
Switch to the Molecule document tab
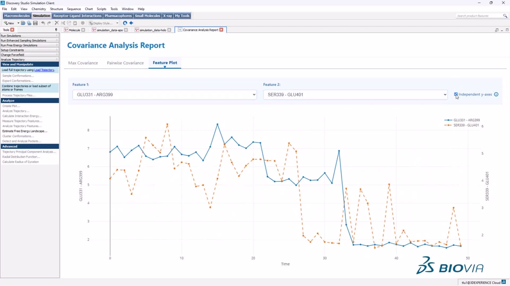click(74, 30)
